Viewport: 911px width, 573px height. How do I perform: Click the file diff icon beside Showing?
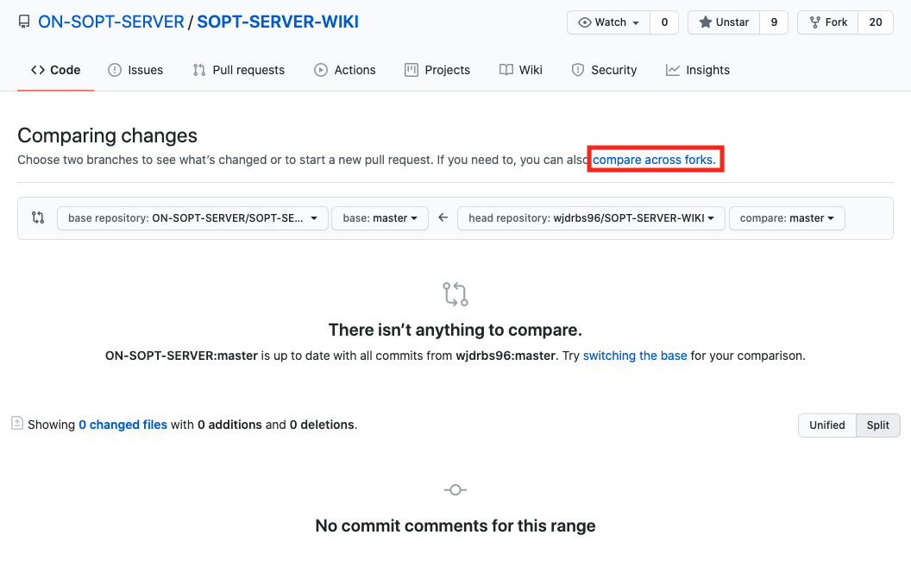pos(17,423)
